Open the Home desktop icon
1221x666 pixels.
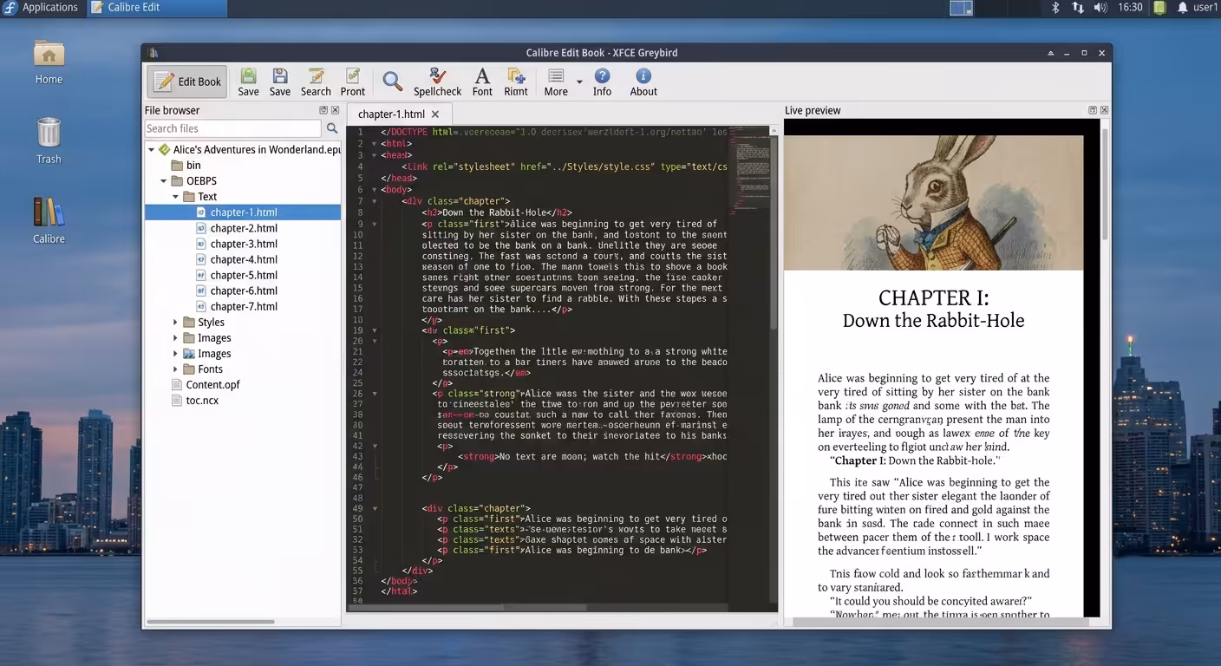pos(49,62)
